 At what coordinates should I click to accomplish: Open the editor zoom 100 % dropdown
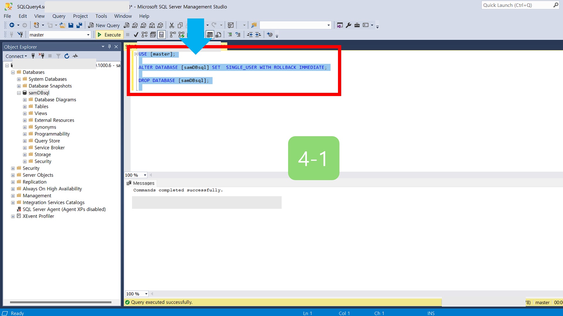[145, 175]
